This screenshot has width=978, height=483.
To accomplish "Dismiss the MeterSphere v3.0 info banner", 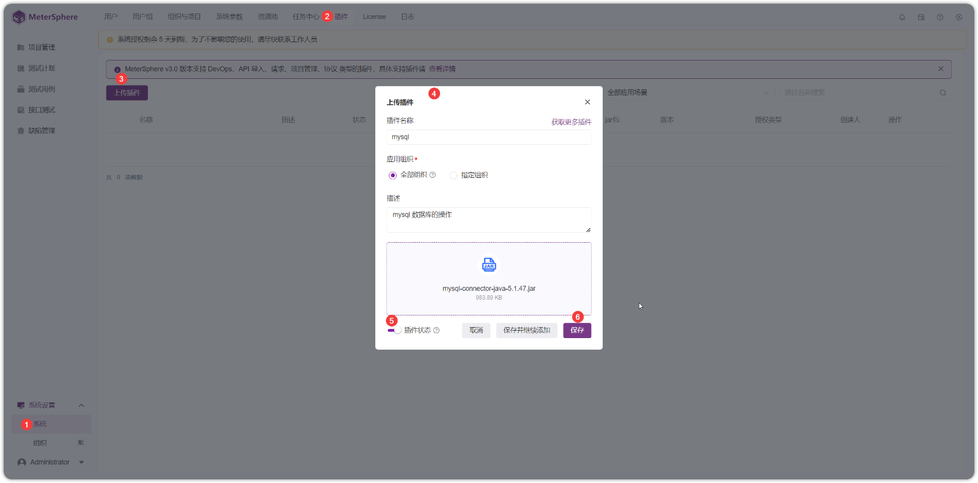I will pyautogui.click(x=941, y=69).
